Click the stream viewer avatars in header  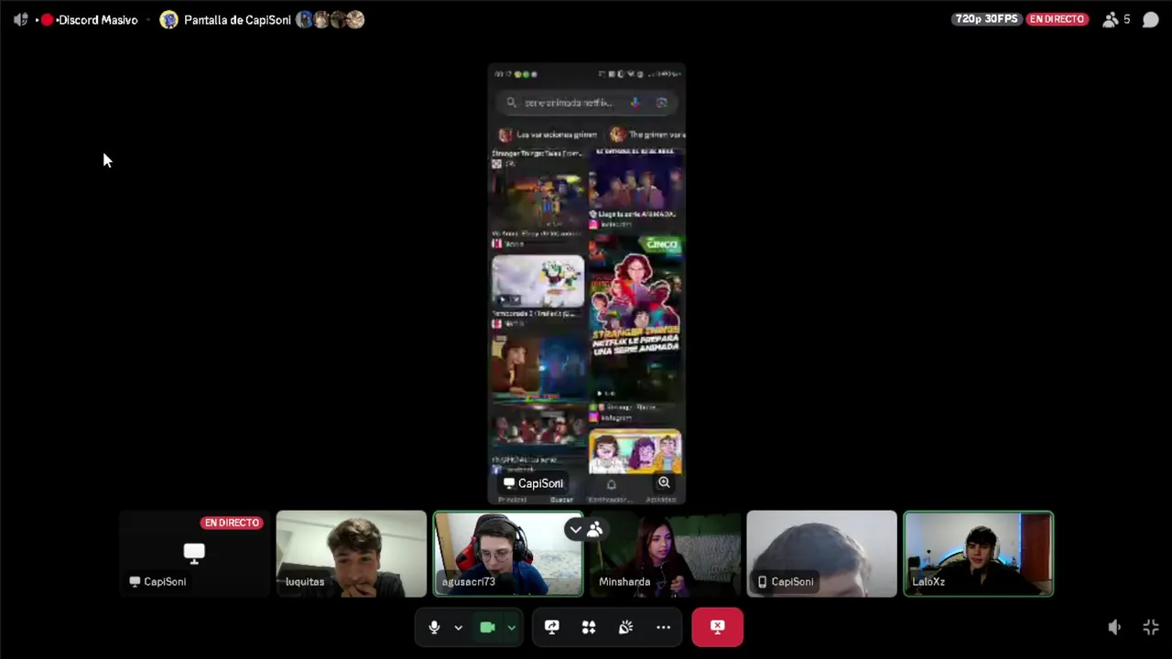(330, 19)
